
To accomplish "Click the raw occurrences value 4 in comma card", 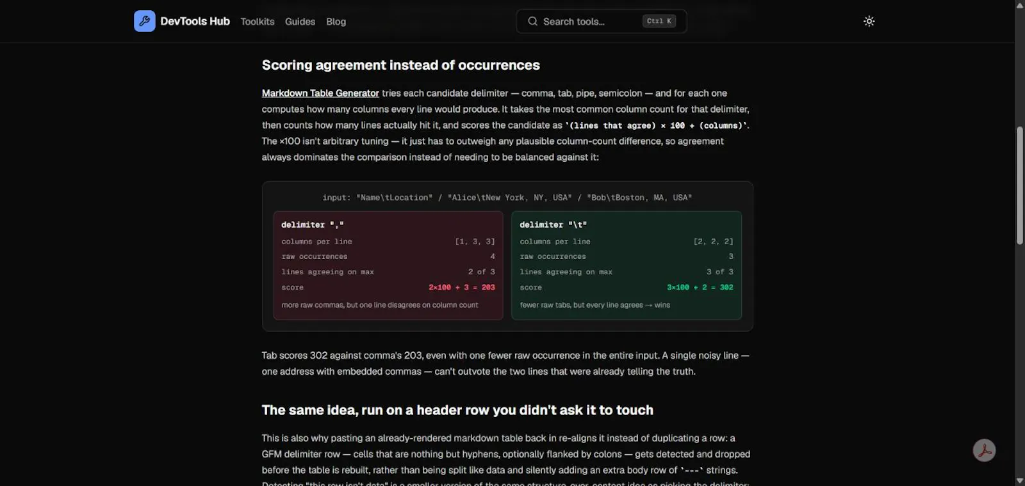I will tap(493, 256).
